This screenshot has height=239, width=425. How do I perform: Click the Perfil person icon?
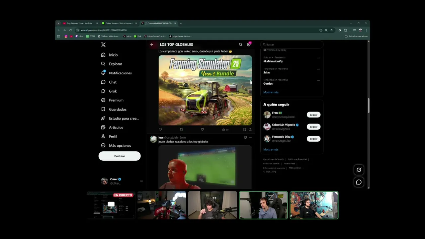tap(103, 136)
